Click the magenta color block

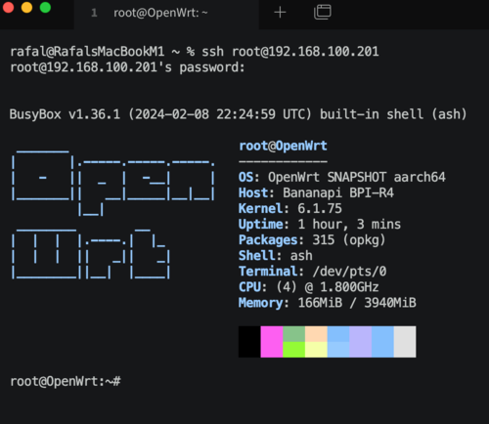pos(272,342)
